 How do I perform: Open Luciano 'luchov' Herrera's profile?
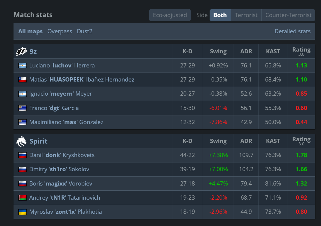click(62, 65)
